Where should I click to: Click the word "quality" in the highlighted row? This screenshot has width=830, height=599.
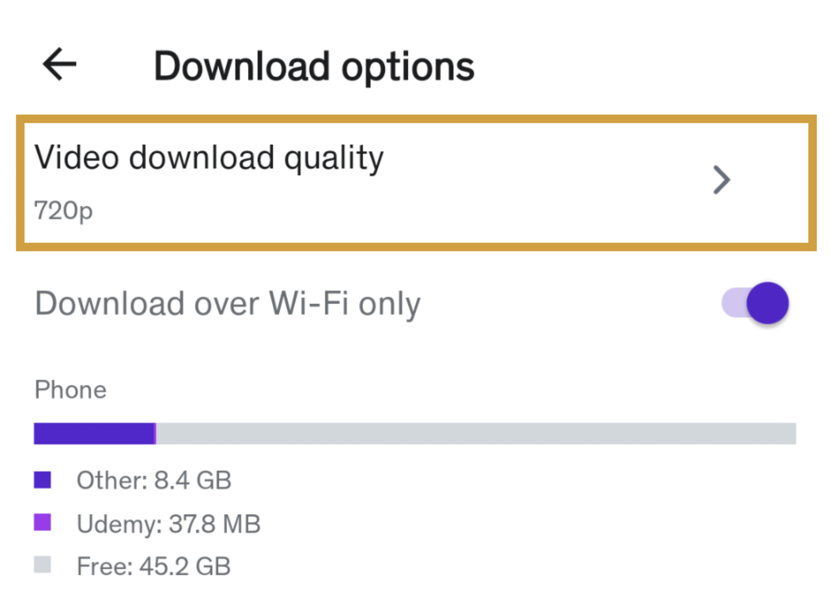333,158
